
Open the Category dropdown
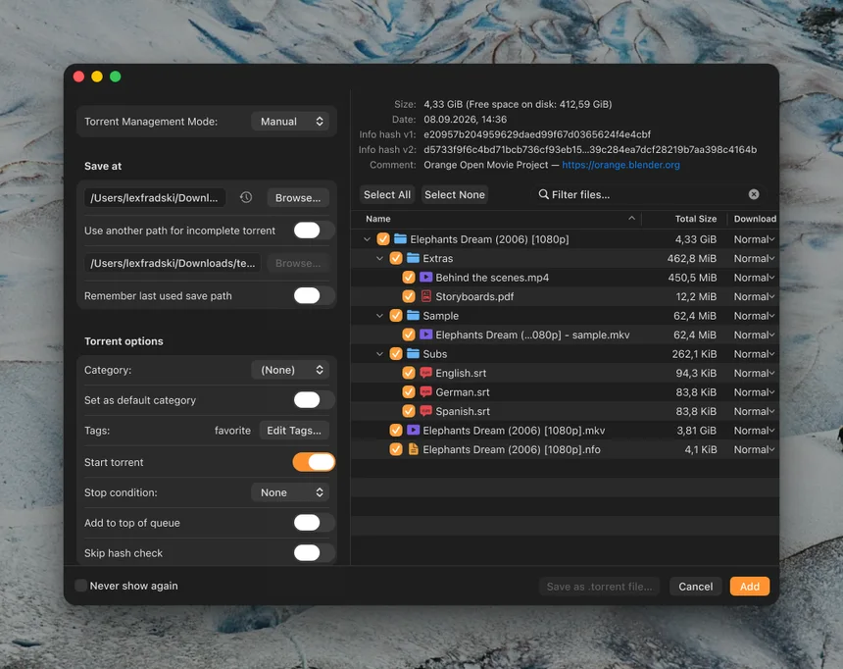(x=291, y=370)
